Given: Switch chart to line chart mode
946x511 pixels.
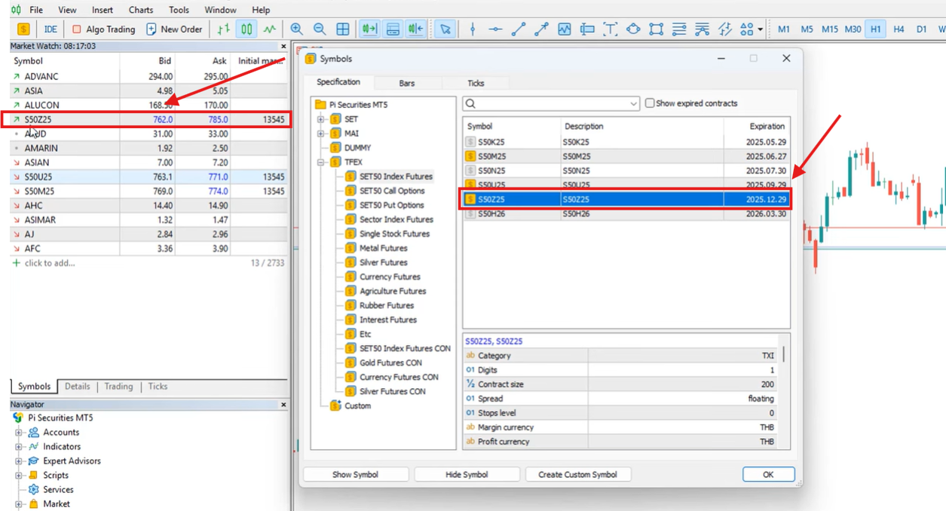Looking at the screenshot, I should pos(270,29).
